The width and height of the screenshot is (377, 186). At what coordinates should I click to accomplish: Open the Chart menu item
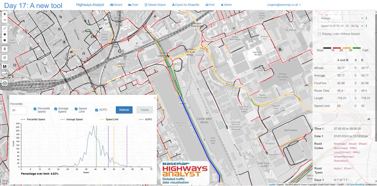coord(133,5)
